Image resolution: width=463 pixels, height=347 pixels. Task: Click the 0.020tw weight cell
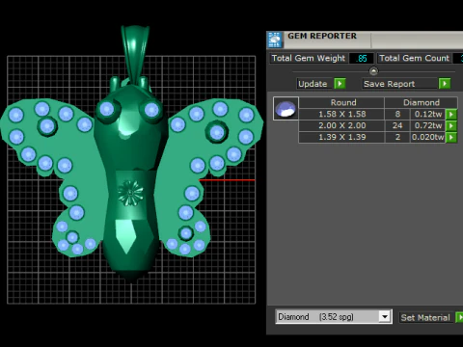coord(428,137)
